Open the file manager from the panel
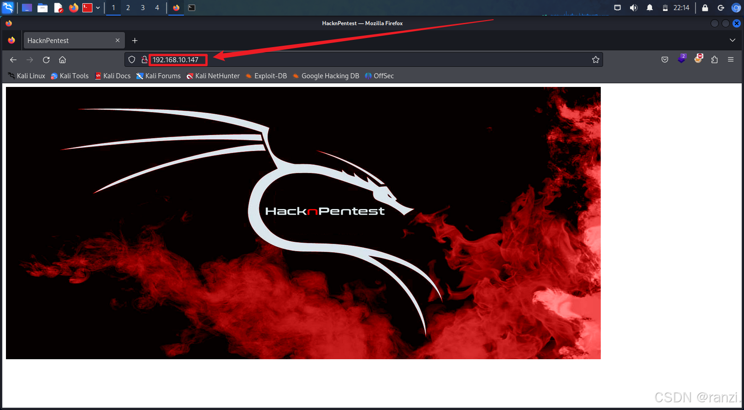This screenshot has height=410, width=744. coord(43,8)
